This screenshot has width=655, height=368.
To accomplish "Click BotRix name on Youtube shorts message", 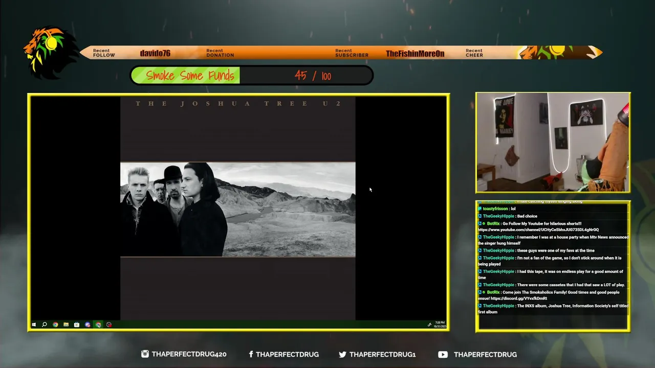I will point(493,224).
